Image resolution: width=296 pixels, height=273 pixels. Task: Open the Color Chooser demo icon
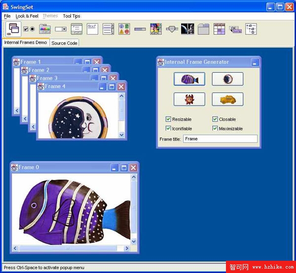(45, 29)
